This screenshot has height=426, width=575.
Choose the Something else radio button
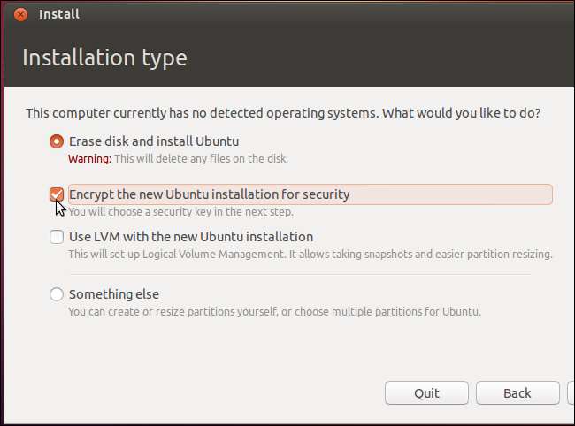(57, 294)
